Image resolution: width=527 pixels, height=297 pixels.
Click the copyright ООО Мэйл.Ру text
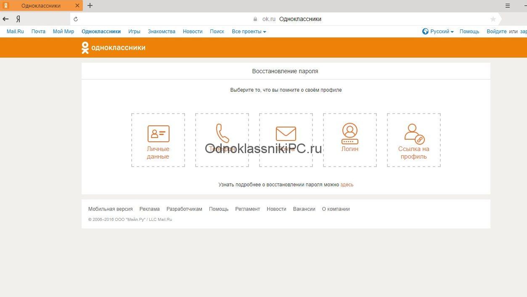(x=130, y=220)
